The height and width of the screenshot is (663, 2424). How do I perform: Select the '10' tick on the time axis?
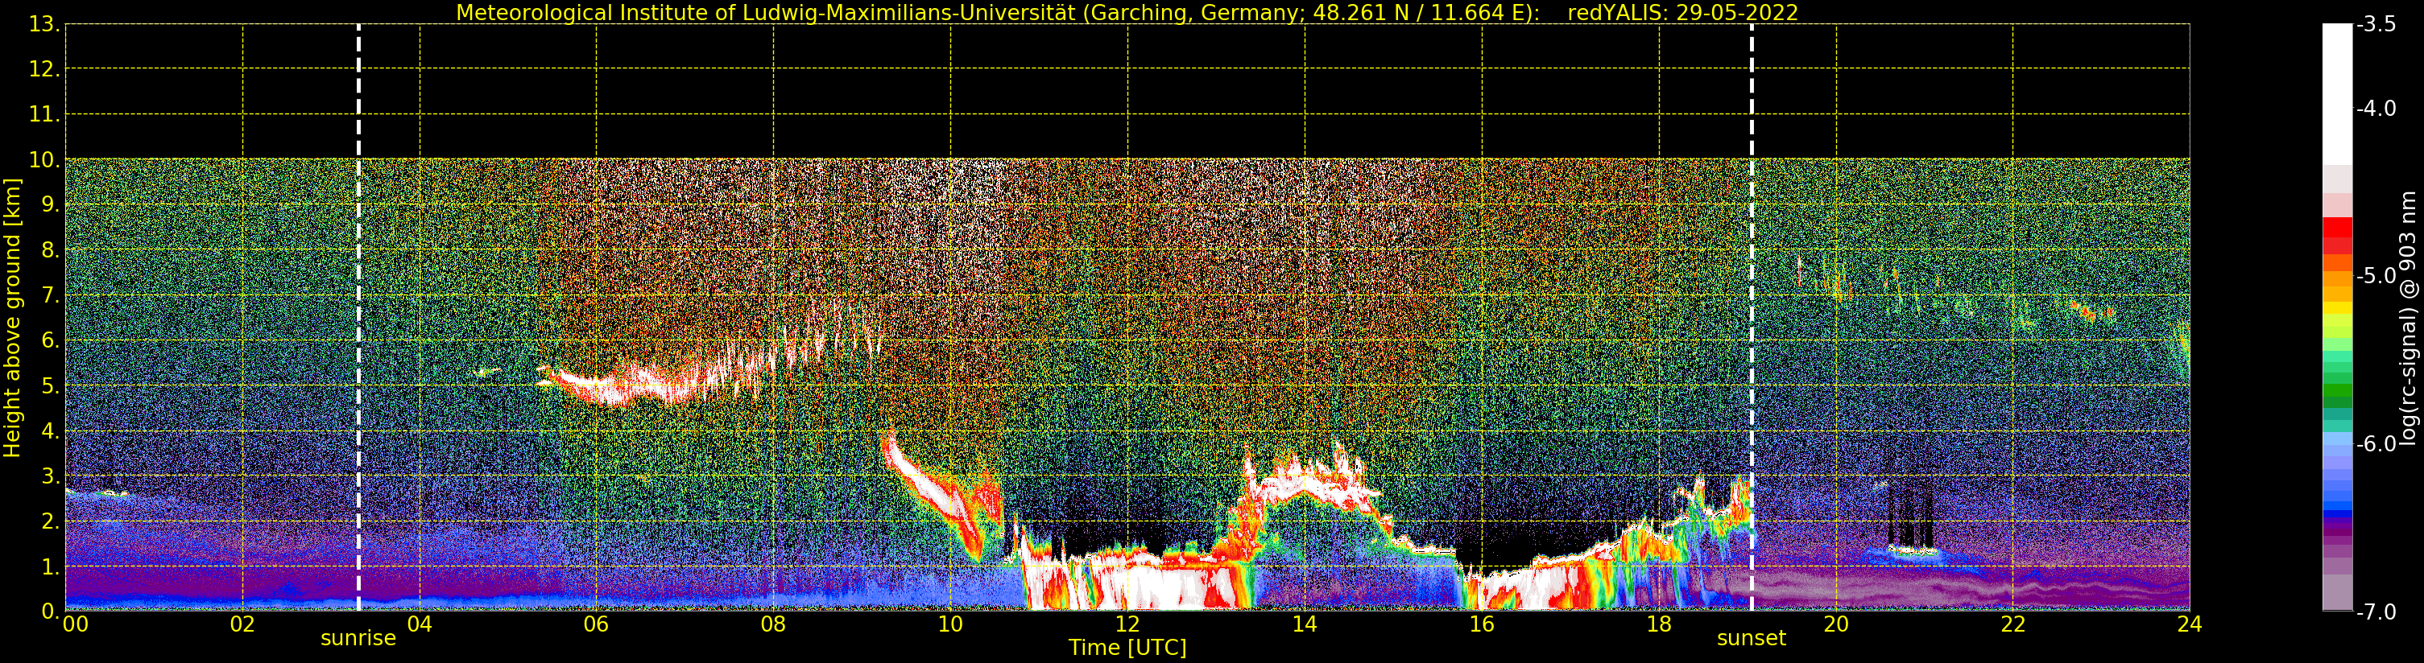pyautogui.click(x=950, y=624)
